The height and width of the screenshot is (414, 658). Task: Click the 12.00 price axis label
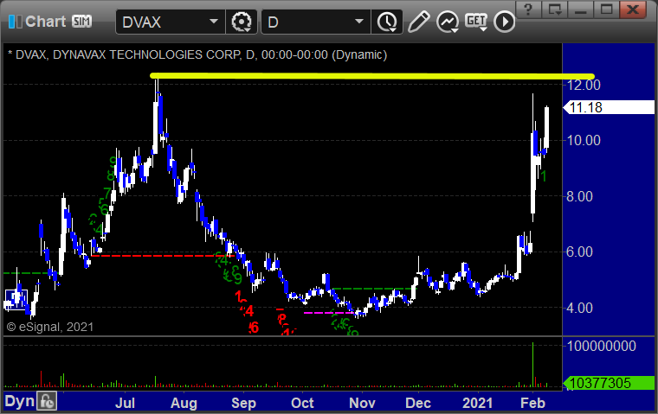pos(584,85)
